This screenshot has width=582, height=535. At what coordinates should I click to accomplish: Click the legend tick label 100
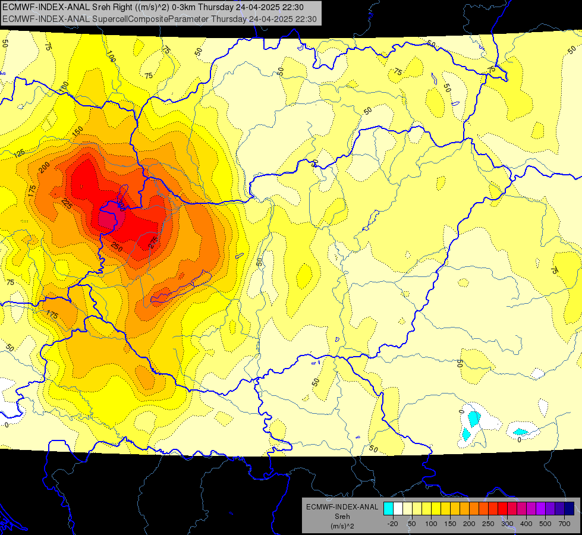click(431, 524)
